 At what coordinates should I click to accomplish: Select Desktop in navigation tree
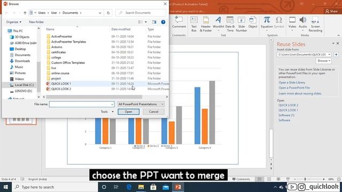pos(20,49)
